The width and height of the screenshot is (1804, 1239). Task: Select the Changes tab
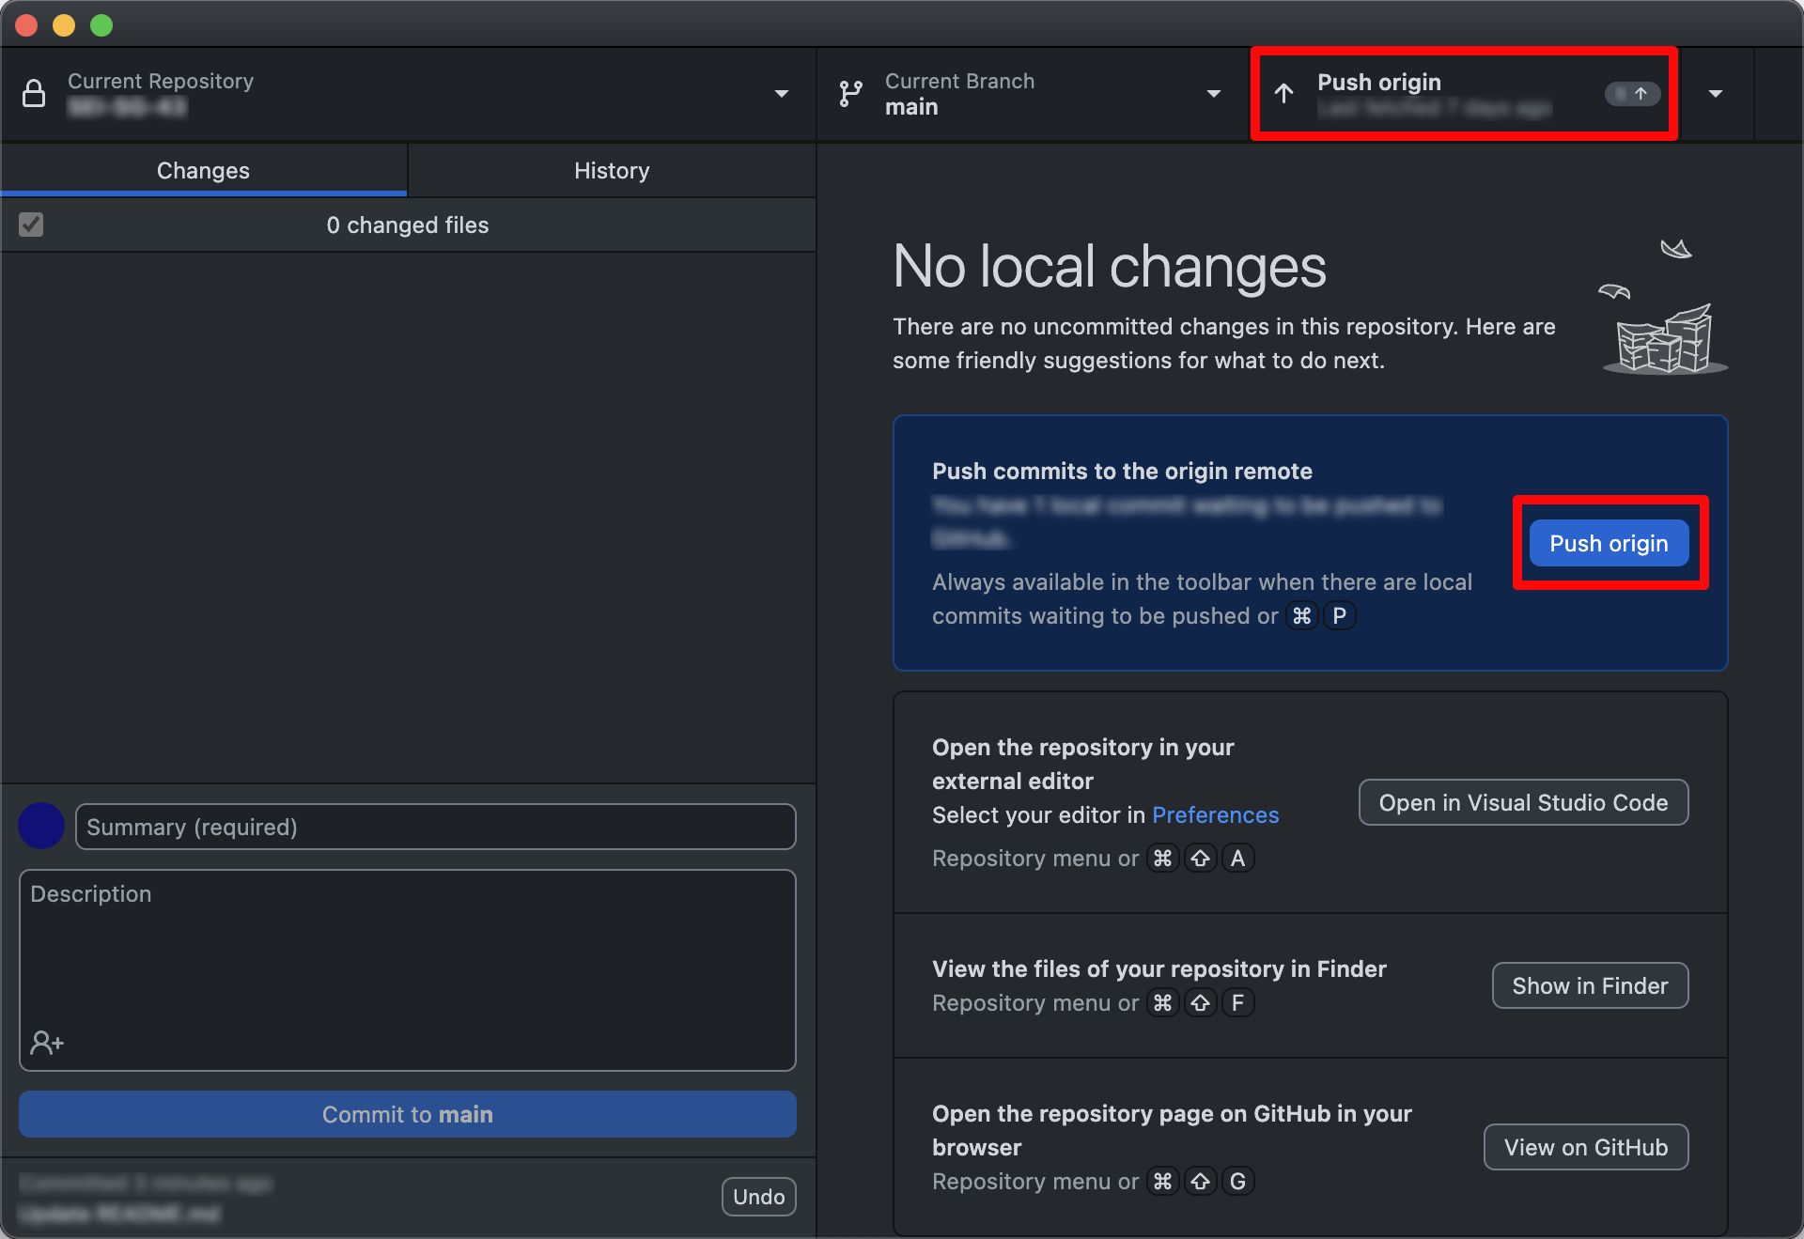(203, 171)
